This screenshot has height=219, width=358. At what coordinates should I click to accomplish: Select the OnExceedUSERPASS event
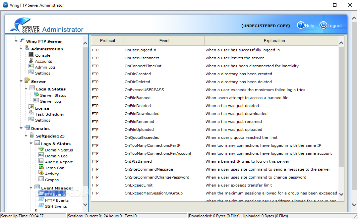click(214, 90)
